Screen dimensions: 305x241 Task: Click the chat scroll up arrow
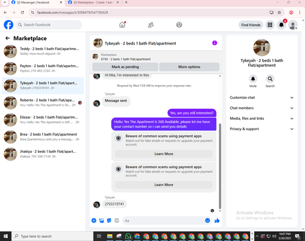(220, 76)
